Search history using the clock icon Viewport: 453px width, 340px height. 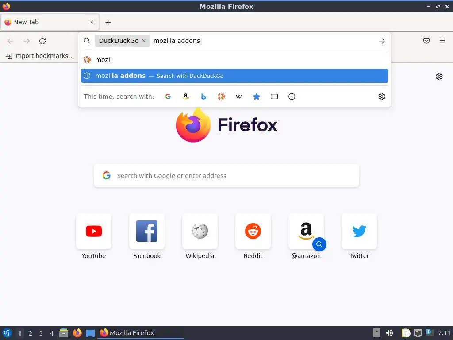(292, 97)
